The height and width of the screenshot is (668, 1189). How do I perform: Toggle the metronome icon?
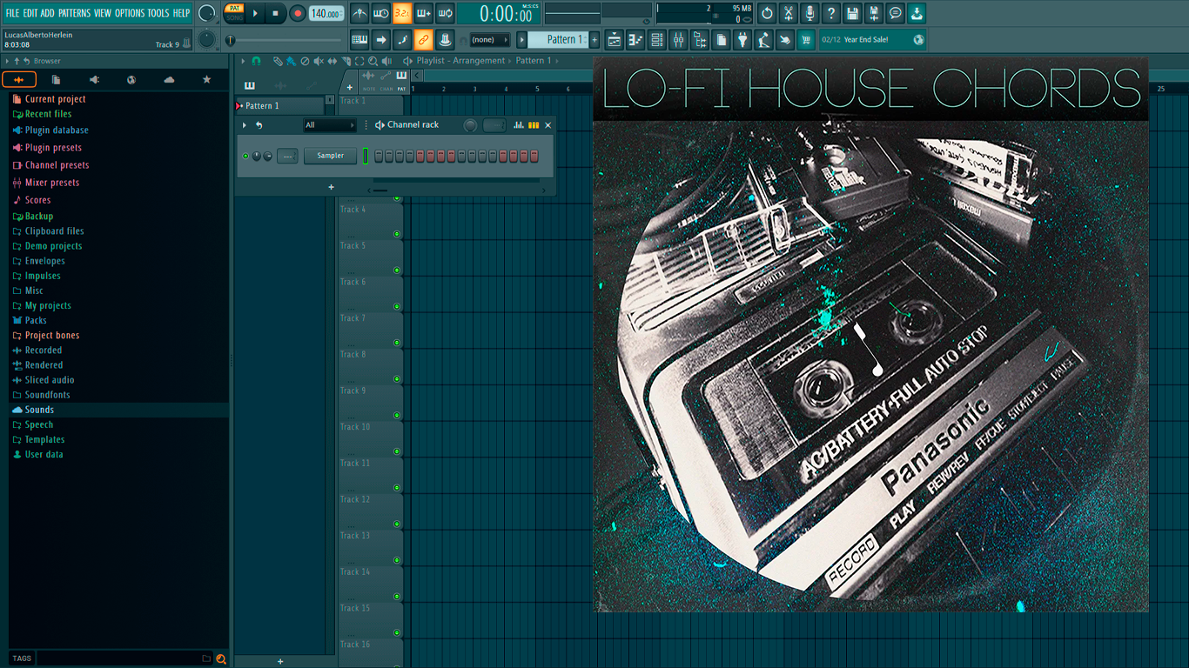[359, 13]
